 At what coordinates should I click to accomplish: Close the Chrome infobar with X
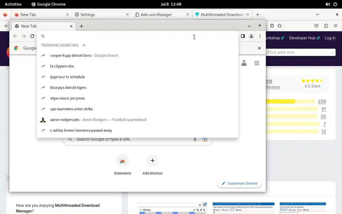pyautogui.click(x=259, y=48)
